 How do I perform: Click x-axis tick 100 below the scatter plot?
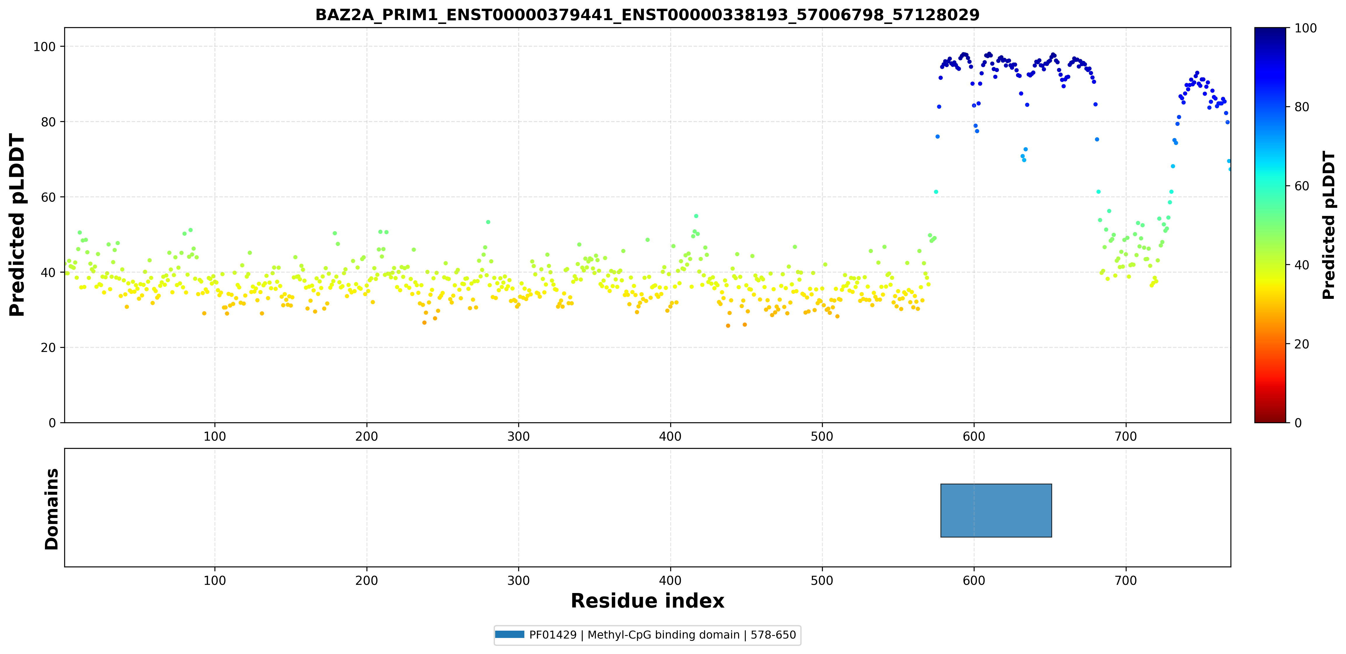click(215, 436)
